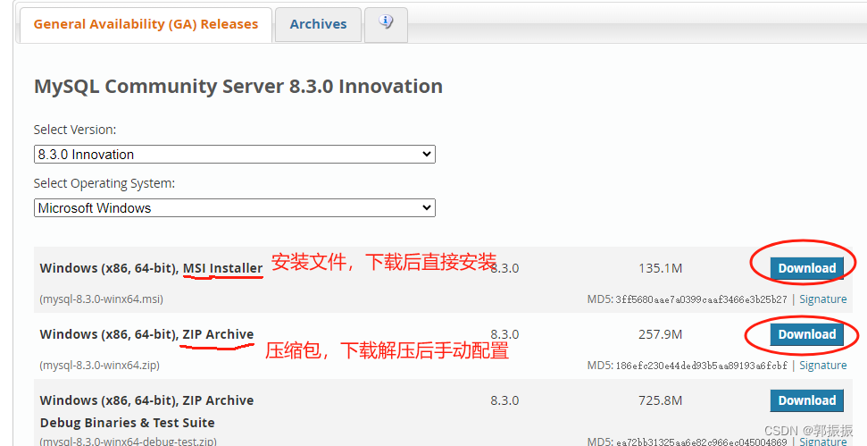Select the 'MySQL Community Server 8.3.0 Innovation' heading

pos(238,87)
